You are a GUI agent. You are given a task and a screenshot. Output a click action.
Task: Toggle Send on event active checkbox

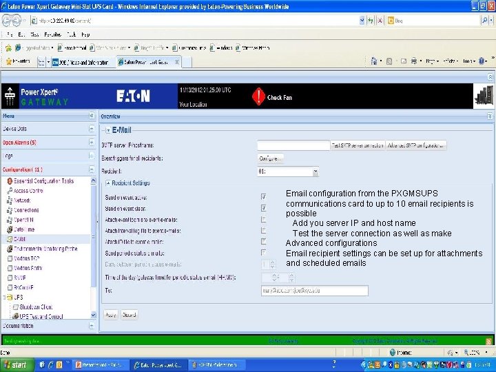[263, 197]
